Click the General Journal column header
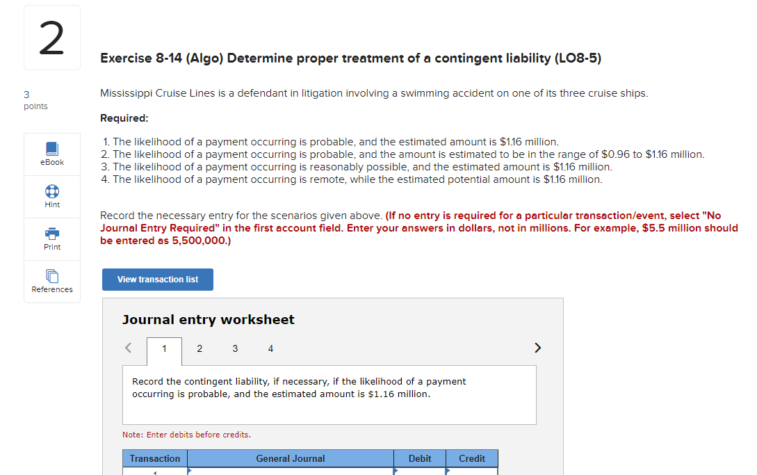Viewport: 757px width, 475px height. pos(291,458)
